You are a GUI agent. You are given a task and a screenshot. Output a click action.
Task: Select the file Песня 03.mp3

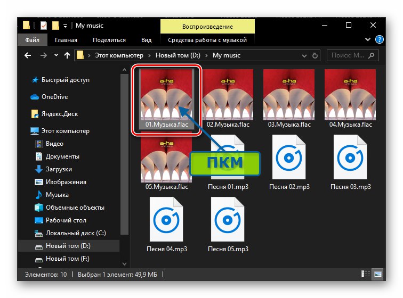pos(350,162)
